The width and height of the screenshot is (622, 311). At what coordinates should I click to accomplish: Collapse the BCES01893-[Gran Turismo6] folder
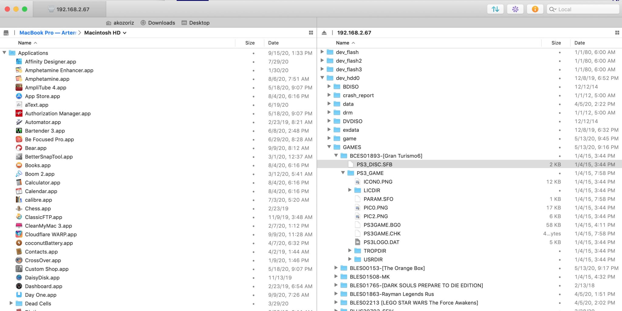[336, 155]
